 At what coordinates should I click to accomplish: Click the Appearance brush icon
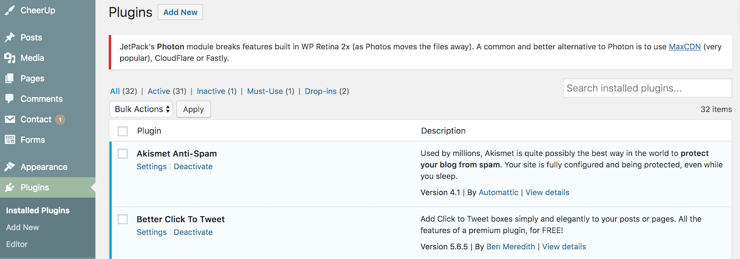click(10, 167)
